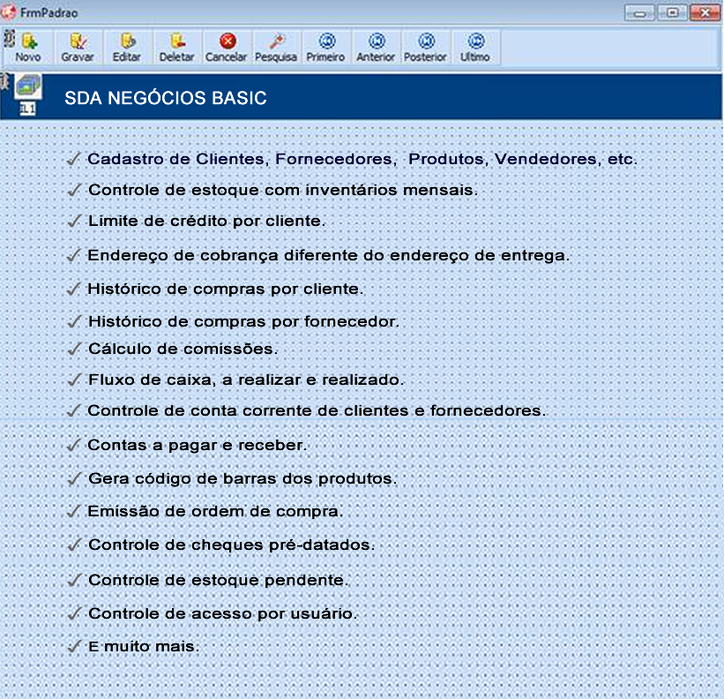Cancel the operation with the Cancelar icon

[227, 47]
